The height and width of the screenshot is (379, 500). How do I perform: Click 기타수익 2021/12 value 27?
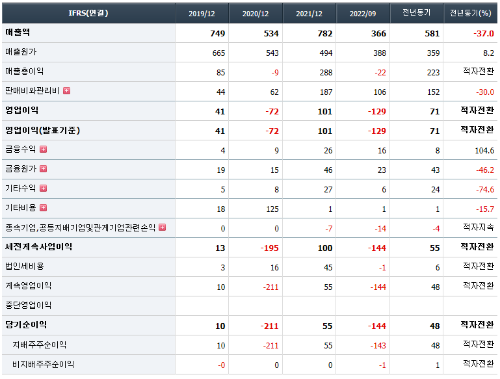pyautogui.click(x=328, y=190)
